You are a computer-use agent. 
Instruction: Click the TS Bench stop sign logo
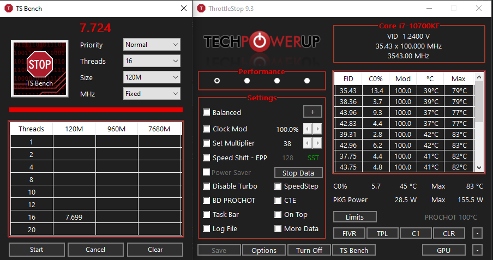[40, 68]
